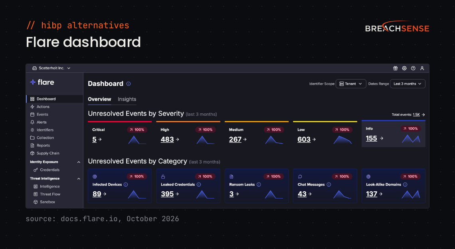The width and height of the screenshot is (455, 249).
Task: Open the Infected Devices count 89
Action: coord(97,194)
